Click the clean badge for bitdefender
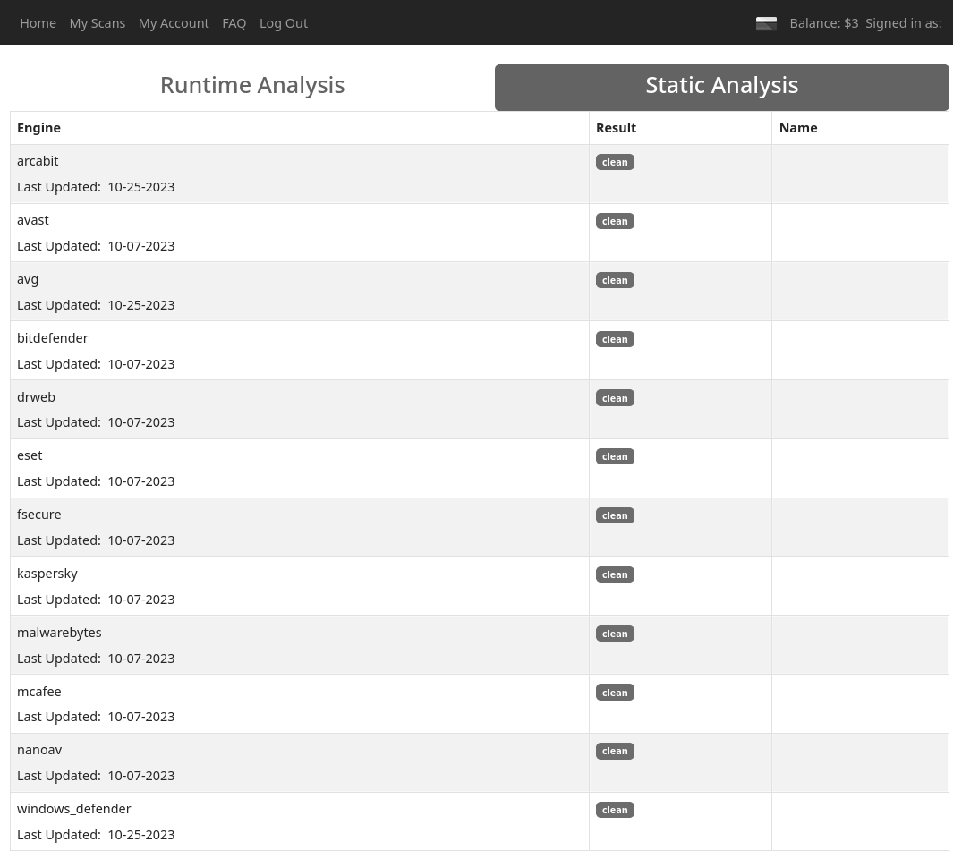The image size is (953, 859). pyautogui.click(x=615, y=339)
